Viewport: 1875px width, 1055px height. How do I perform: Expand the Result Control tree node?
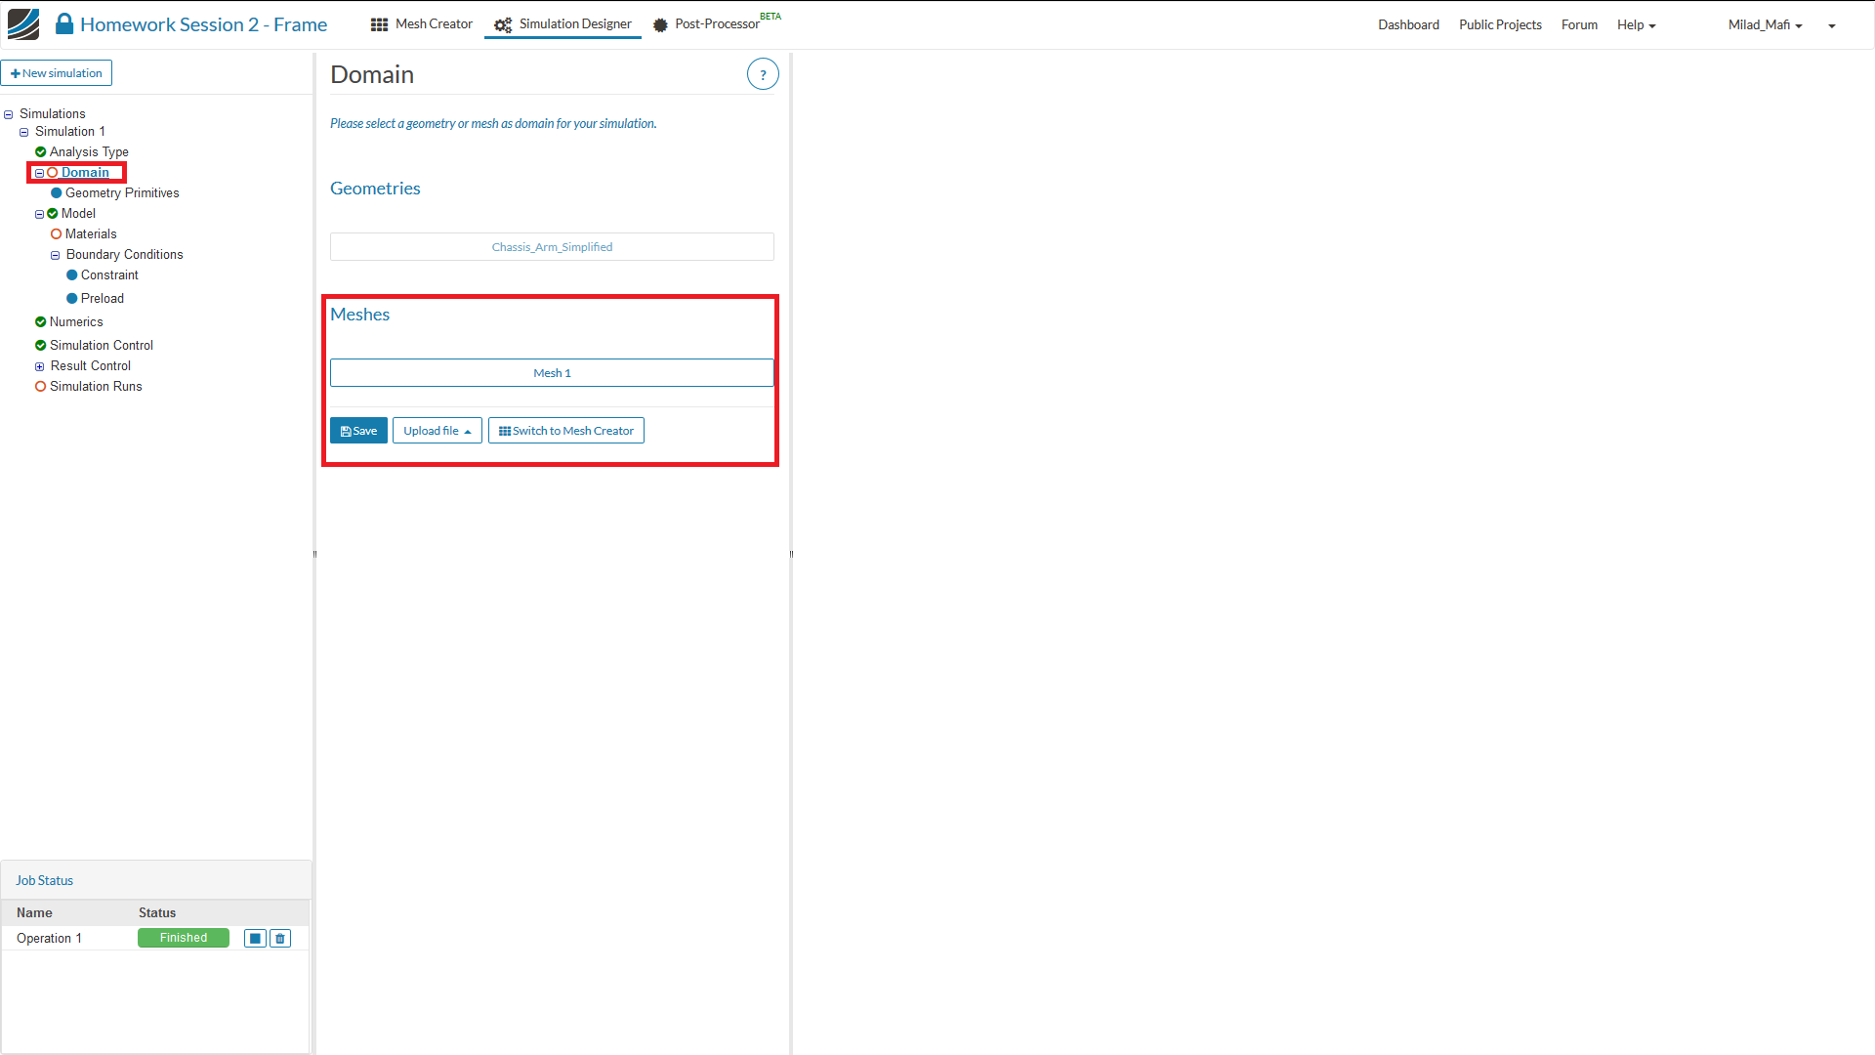click(x=40, y=366)
